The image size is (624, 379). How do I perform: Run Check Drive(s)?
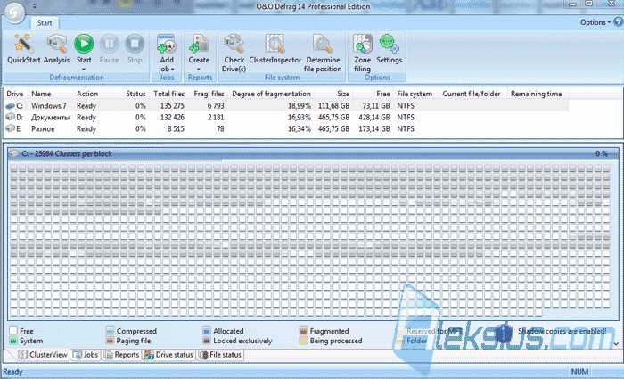pyautogui.click(x=234, y=53)
